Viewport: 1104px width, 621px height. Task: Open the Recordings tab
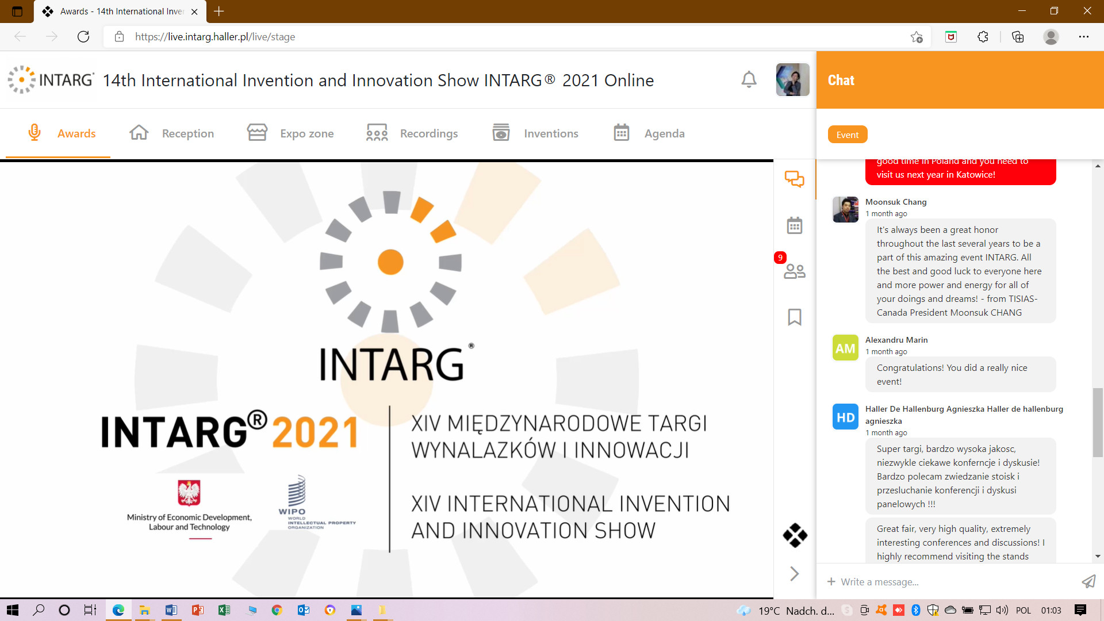pos(412,133)
